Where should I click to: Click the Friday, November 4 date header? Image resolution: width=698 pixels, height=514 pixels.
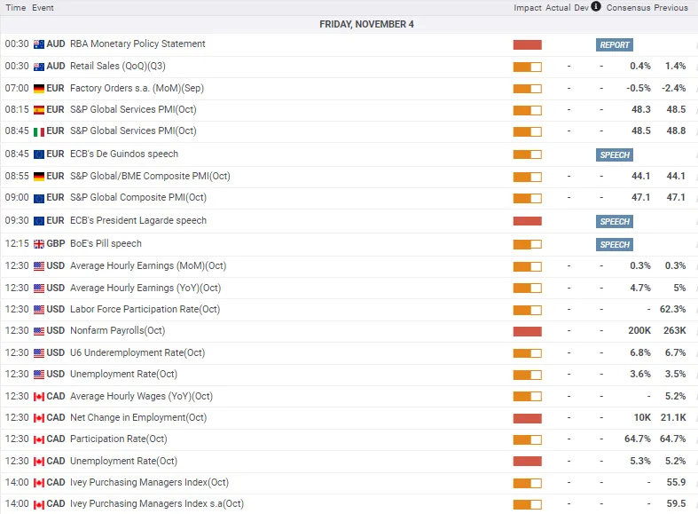tap(366, 24)
